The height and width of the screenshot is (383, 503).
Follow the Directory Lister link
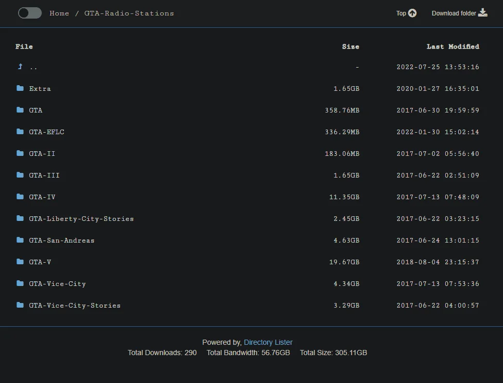[x=268, y=342]
